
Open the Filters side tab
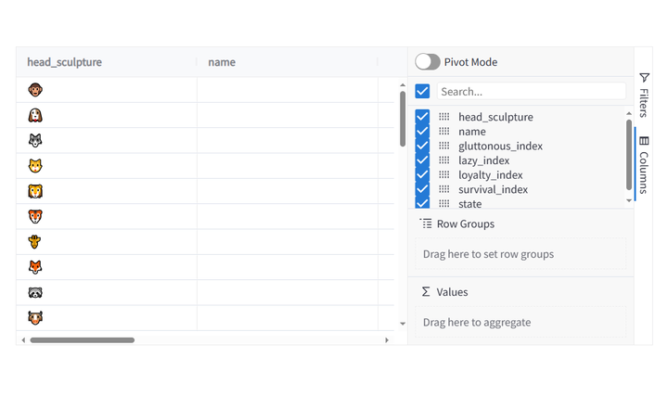644,96
